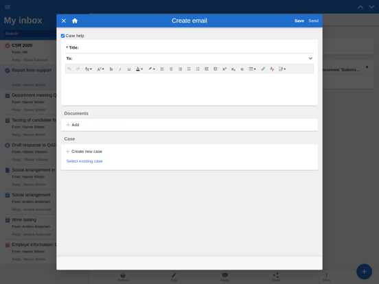Click the Edit pencil in bottom bar

(174, 277)
